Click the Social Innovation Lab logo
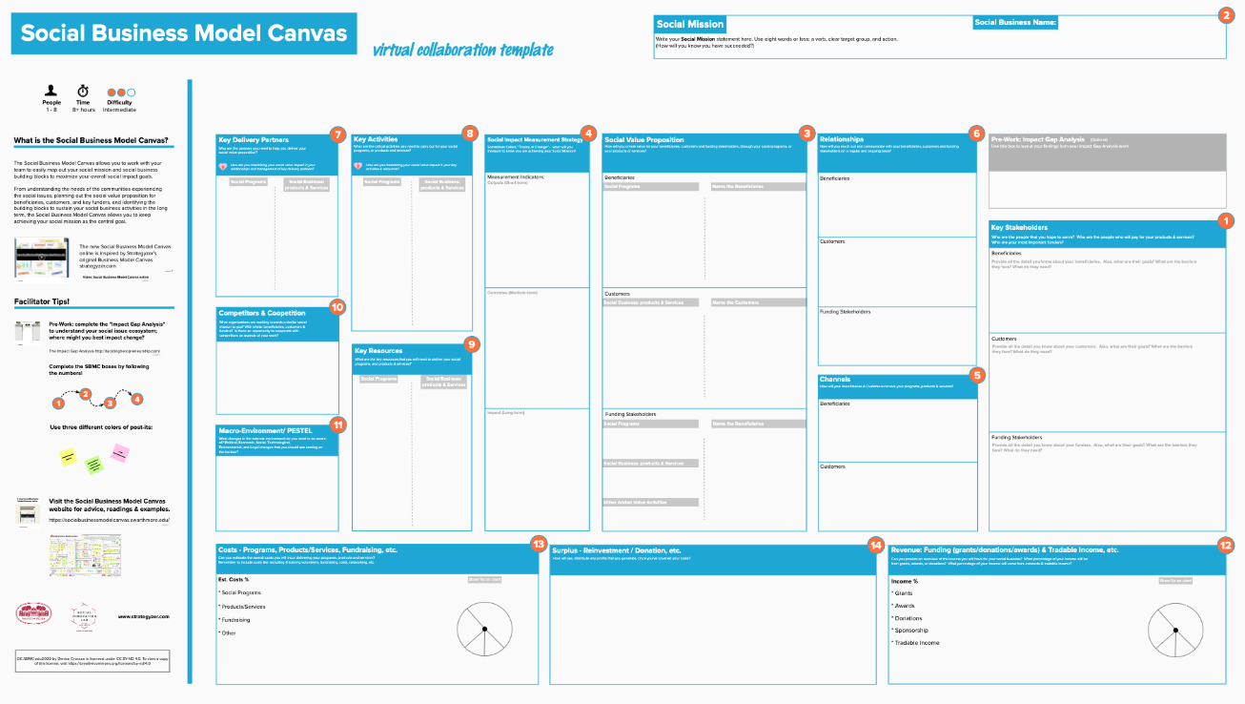The height and width of the screenshot is (704, 1245). pyautogui.click(x=84, y=615)
